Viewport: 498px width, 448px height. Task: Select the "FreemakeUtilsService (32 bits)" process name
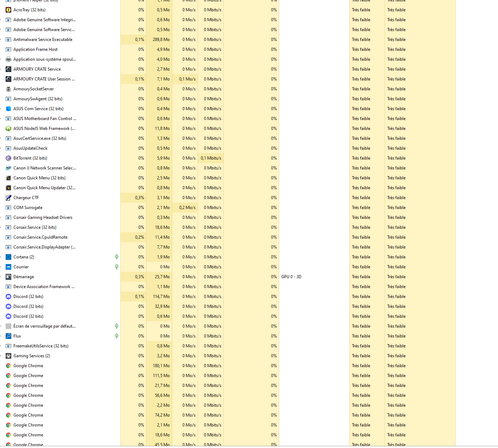coord(41,346)
